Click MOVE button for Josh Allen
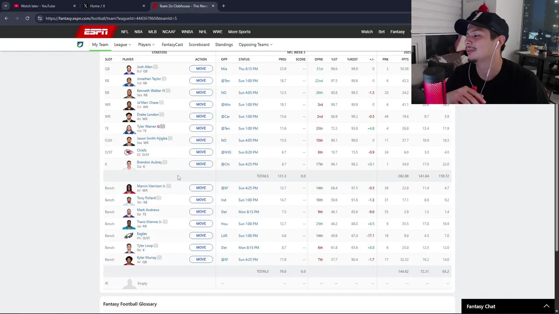This screenshot has height=314, width=559. pos(201,68)
